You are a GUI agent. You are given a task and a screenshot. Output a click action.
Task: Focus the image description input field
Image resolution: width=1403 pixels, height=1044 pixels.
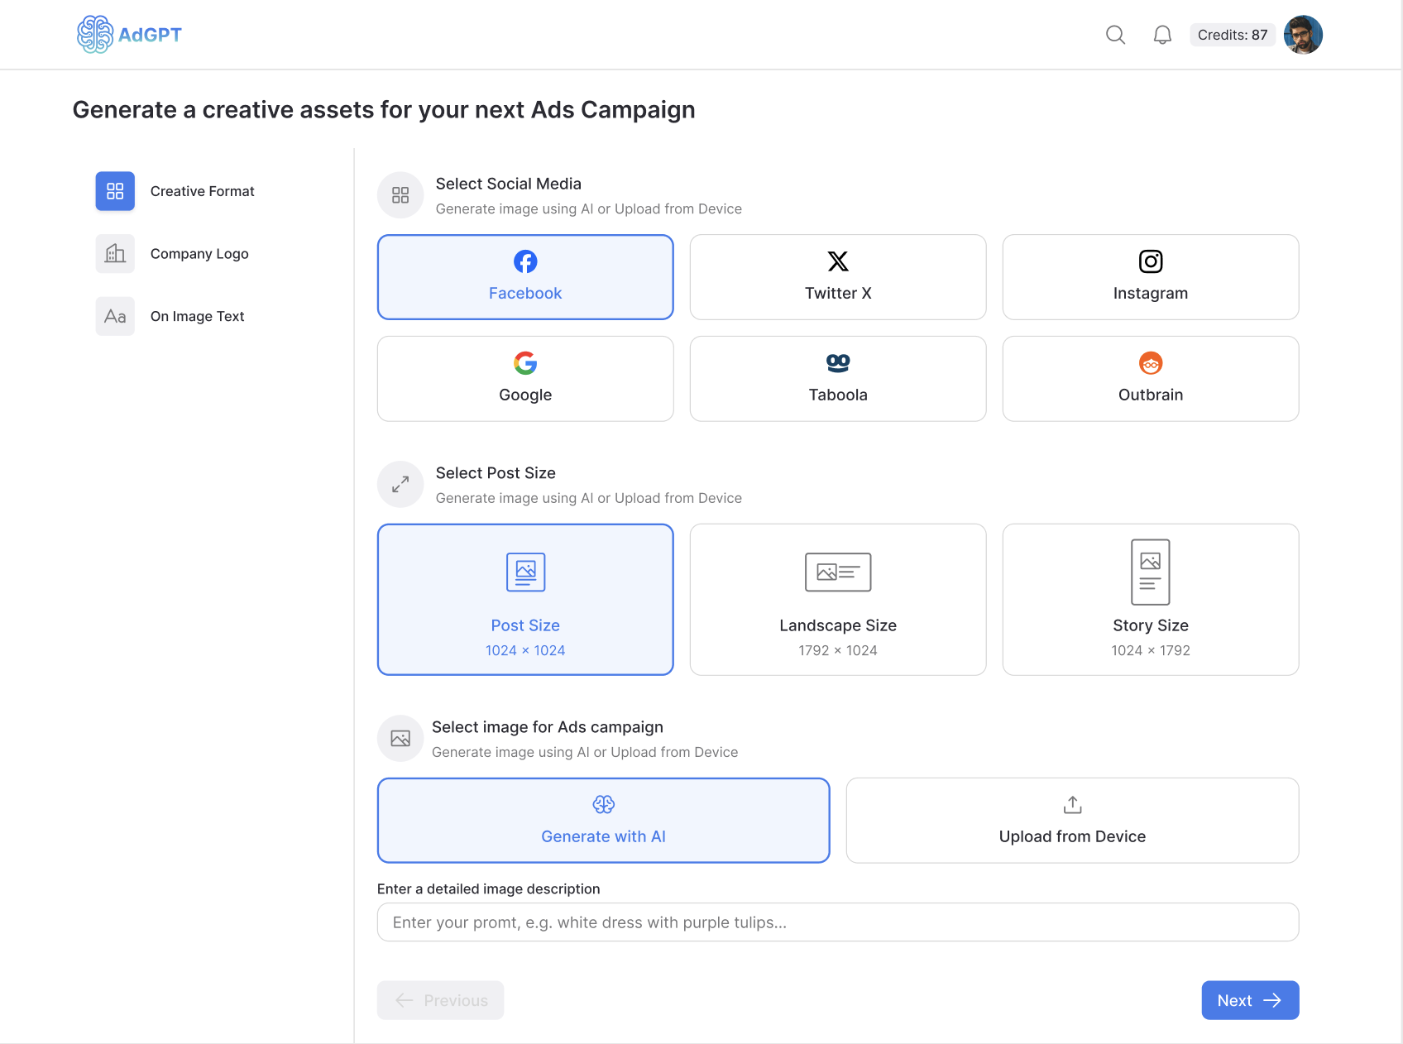tap(838, 922)
